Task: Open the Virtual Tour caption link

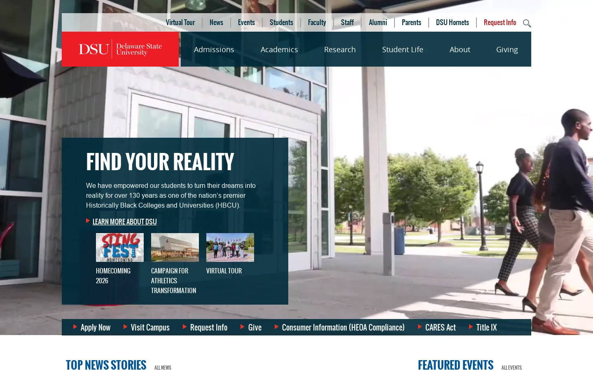Action: (x=224, y=271)
